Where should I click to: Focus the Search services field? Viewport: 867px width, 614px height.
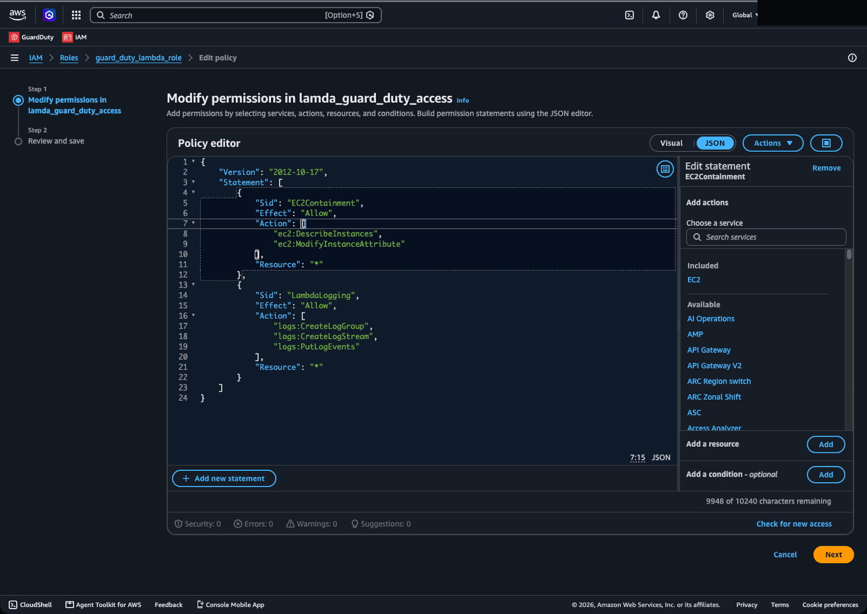pos(766,237)
